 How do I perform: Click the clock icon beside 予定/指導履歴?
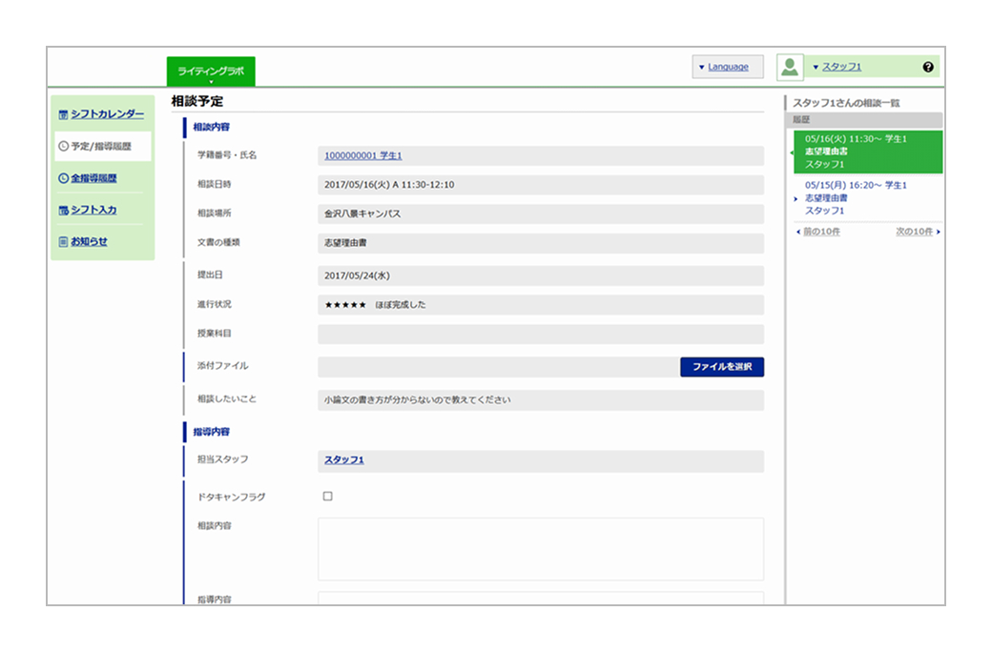pyautogui.click(x=63, y=147)
